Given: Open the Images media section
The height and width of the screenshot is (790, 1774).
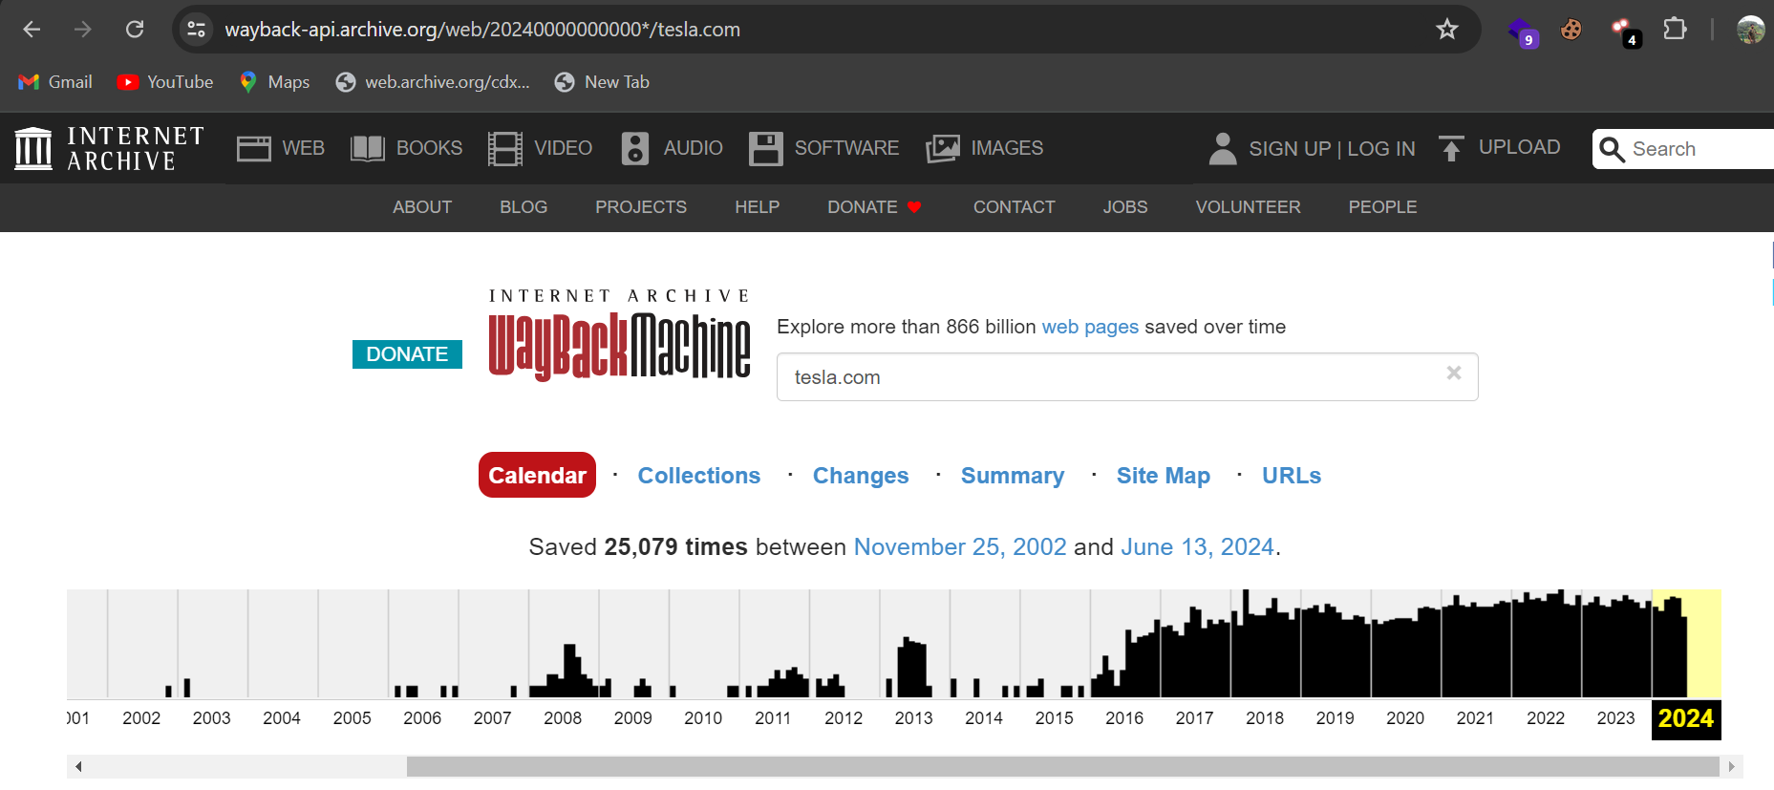Looking at the screenshot, I should tap(984, 148).
